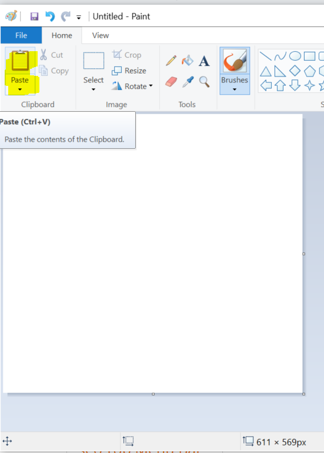Click the Save icon in title bar

tap(34, 16)
